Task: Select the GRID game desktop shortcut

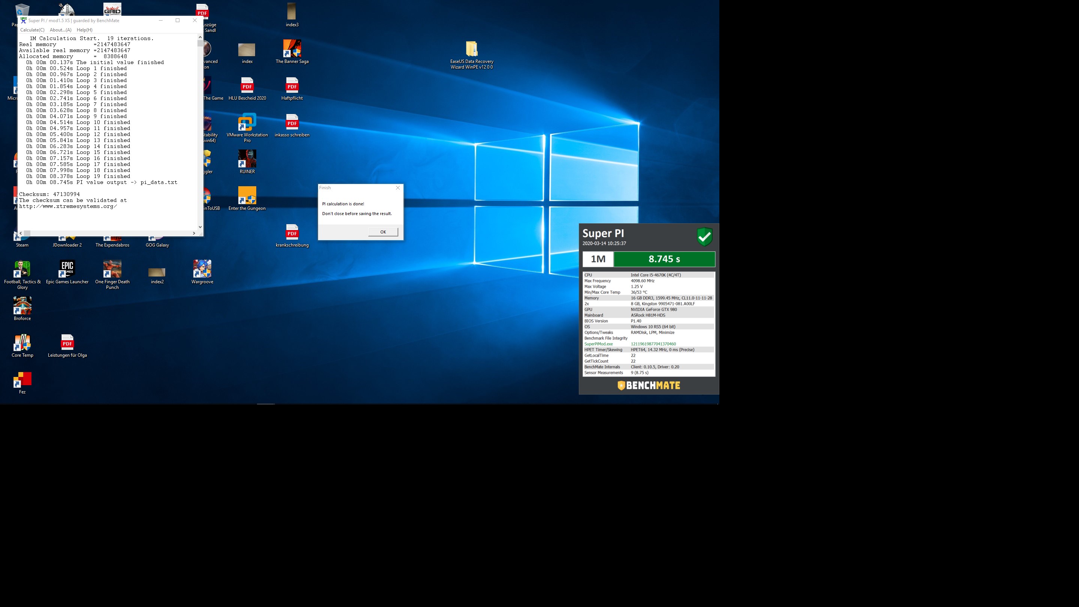Action: tap(112, 9)
